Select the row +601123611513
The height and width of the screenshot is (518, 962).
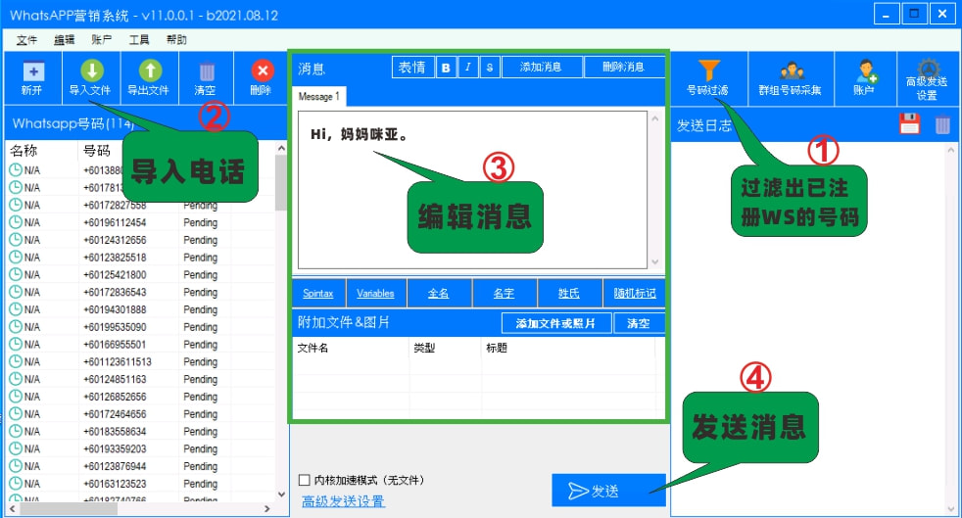click(x=140, y=361)
